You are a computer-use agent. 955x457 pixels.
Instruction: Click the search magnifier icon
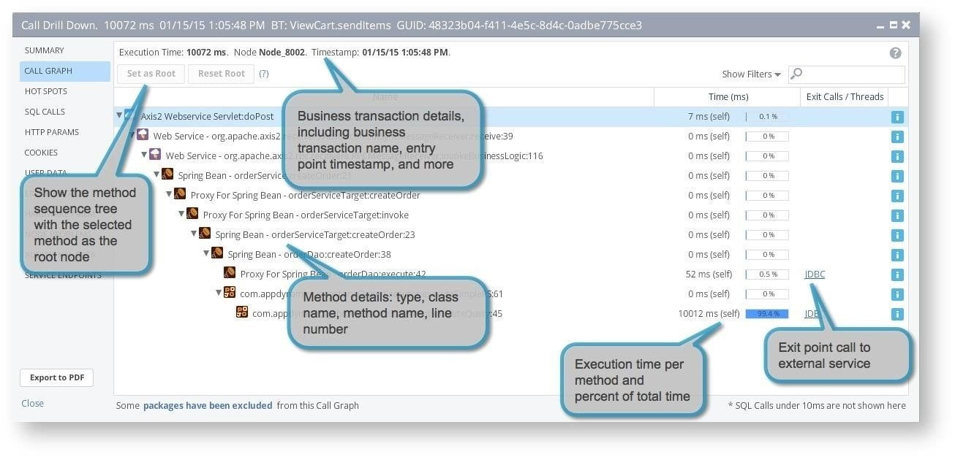tap(797, 74)
